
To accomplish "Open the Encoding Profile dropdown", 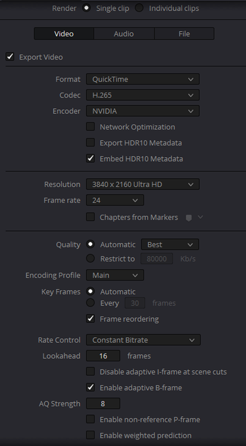I will click(115, 275).
